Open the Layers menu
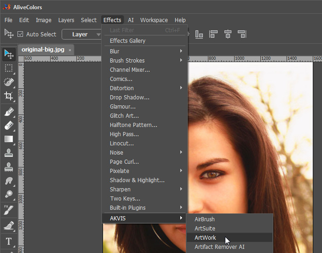Screen dimensions: 322x253 (66, 20)
